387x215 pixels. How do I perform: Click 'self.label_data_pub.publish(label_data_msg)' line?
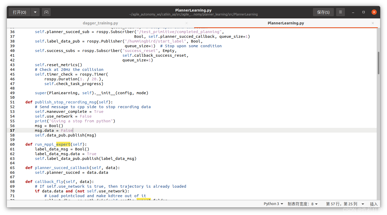coord(86,159)
